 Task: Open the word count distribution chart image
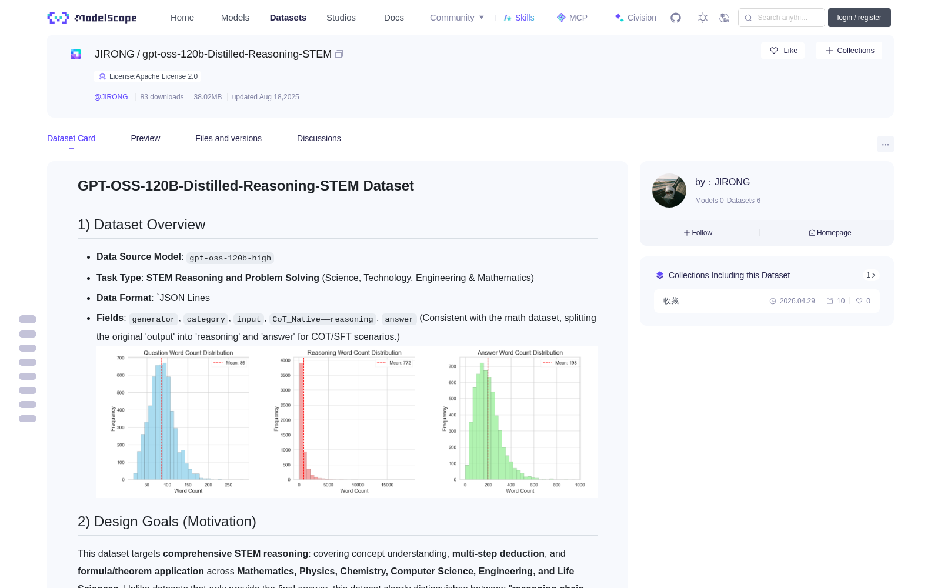point(347,422)
